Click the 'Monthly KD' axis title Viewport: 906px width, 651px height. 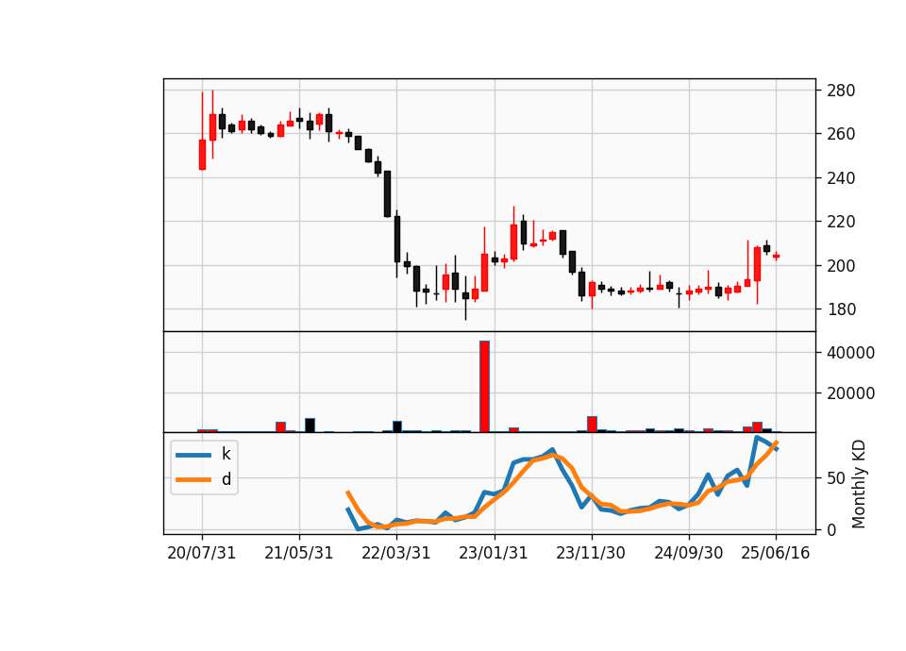pos(859,484)
